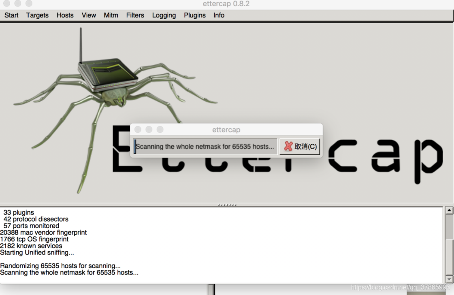Click the log scrollbar up arrow
Viewport: 454px width, 295px height.
449,210
